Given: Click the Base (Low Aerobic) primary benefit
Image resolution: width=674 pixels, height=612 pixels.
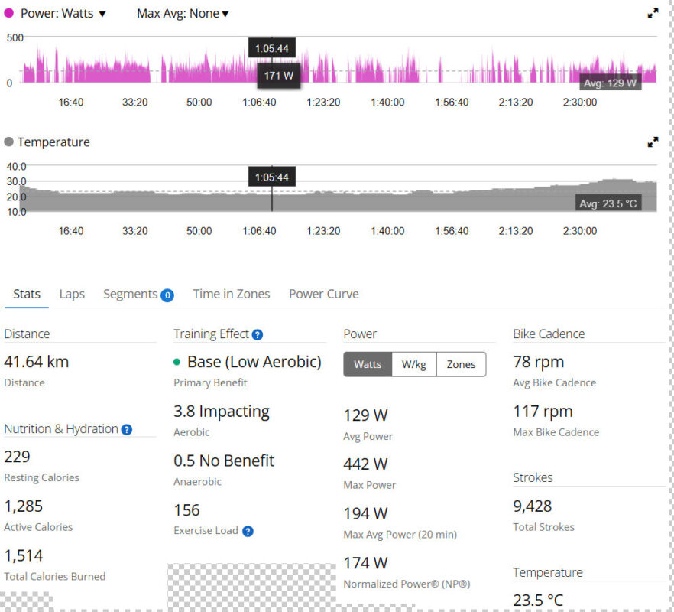Looking at the screenshot, I should coord(254,362).
